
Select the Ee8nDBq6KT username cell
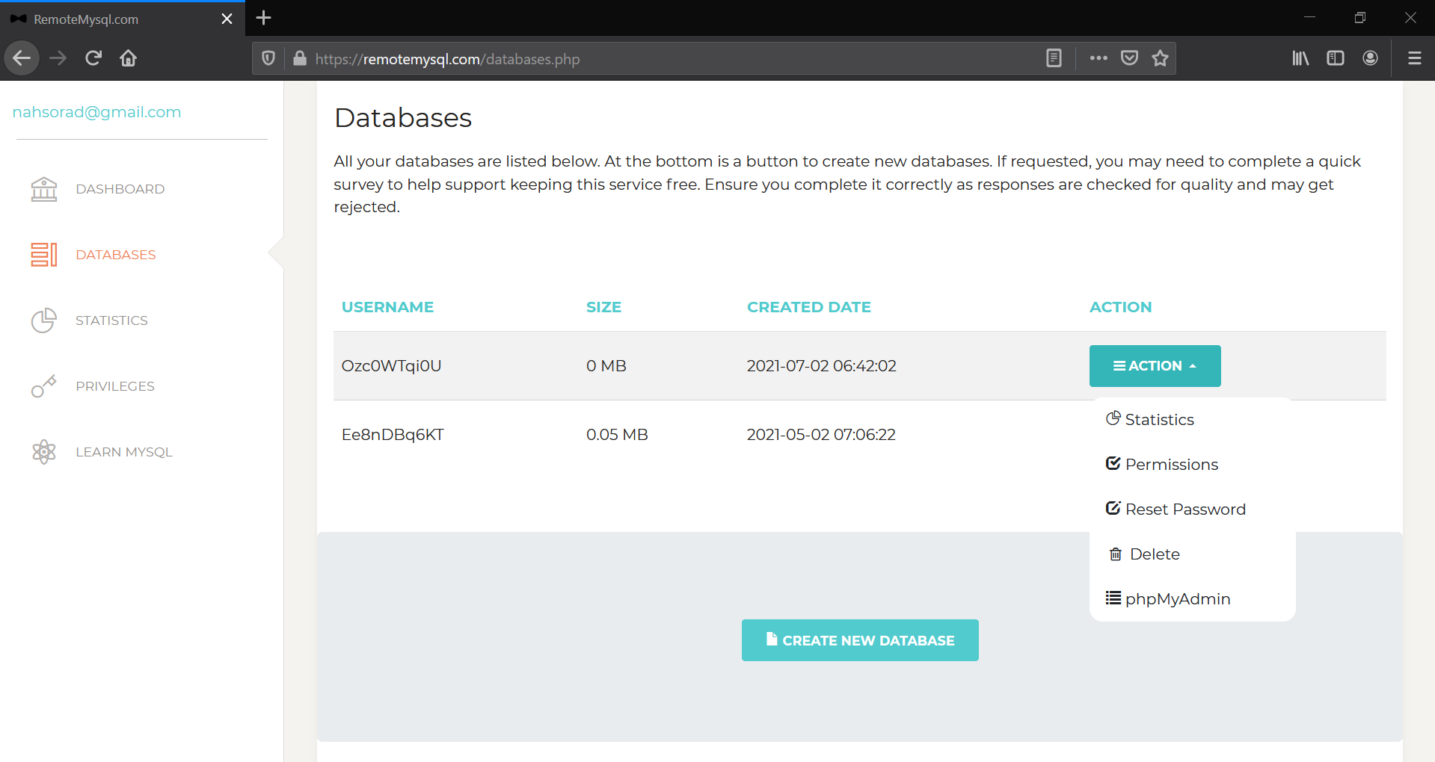point(393,435)
